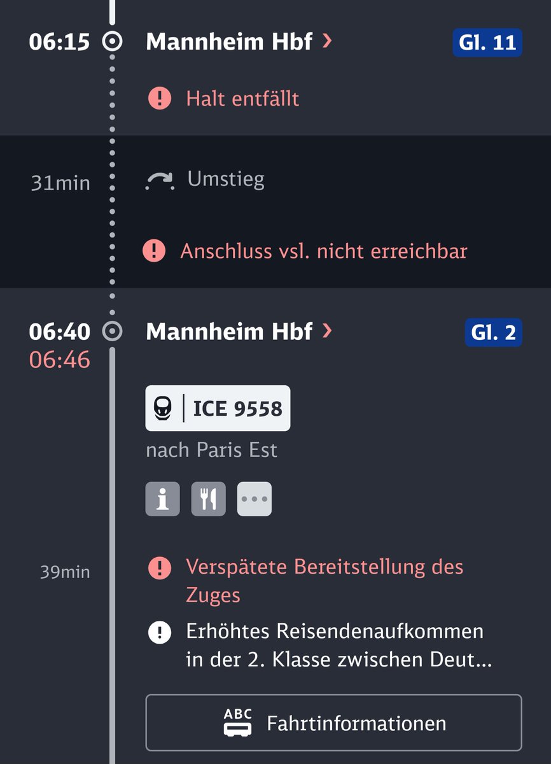Tap the alert icon next to Anschluss warning
Image resolution: width=551 pixels, height=764 pixels.
pos(154,250)
